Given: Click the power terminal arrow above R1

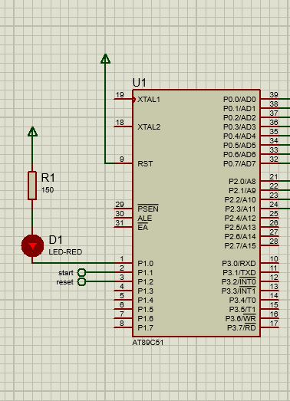Looking at the screenshot, I should [x=32, y=131].
